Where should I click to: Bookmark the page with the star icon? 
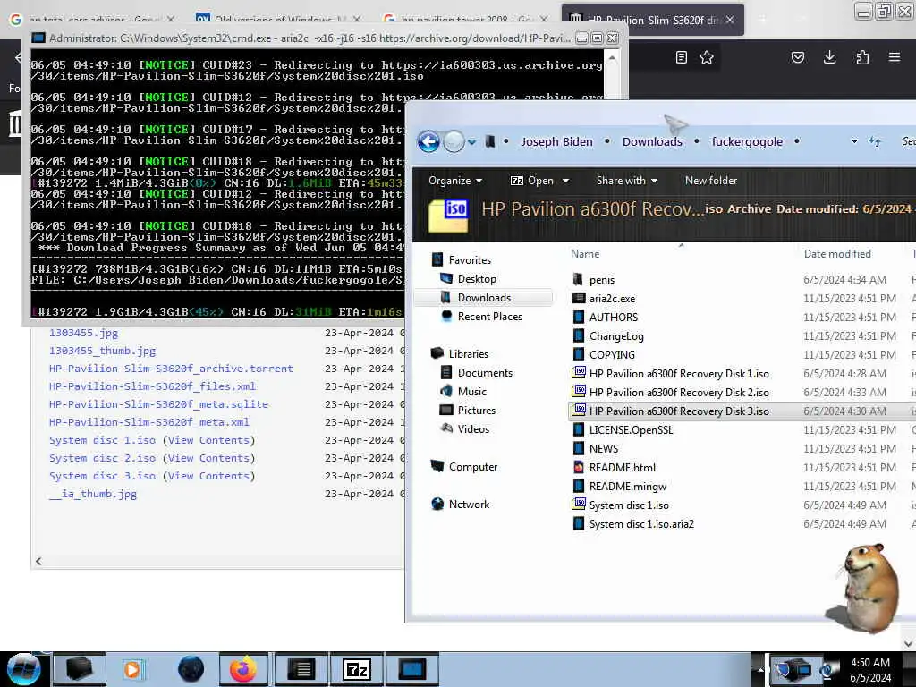tap(707, 57)
